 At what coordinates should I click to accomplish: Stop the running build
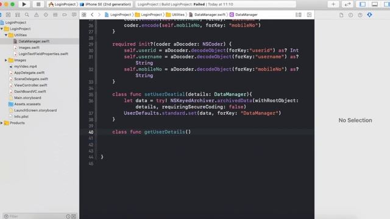point(38,4)
